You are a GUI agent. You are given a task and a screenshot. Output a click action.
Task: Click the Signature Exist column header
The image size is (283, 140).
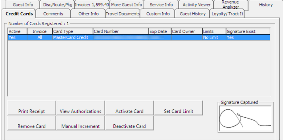tap(248, 31)
